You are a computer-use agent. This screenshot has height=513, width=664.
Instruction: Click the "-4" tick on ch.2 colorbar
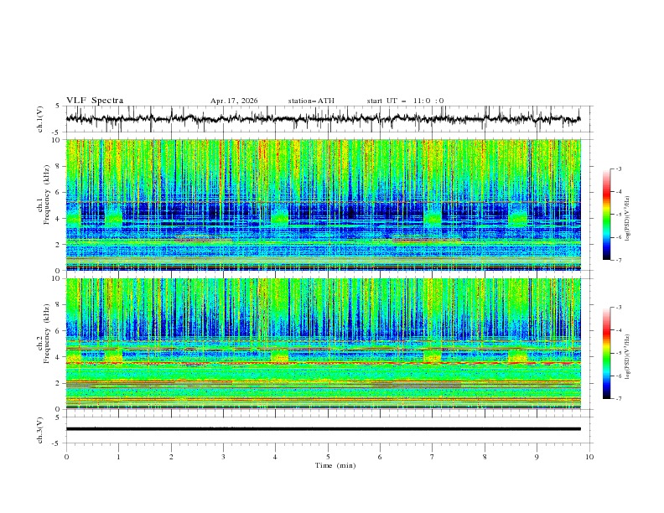618,330
